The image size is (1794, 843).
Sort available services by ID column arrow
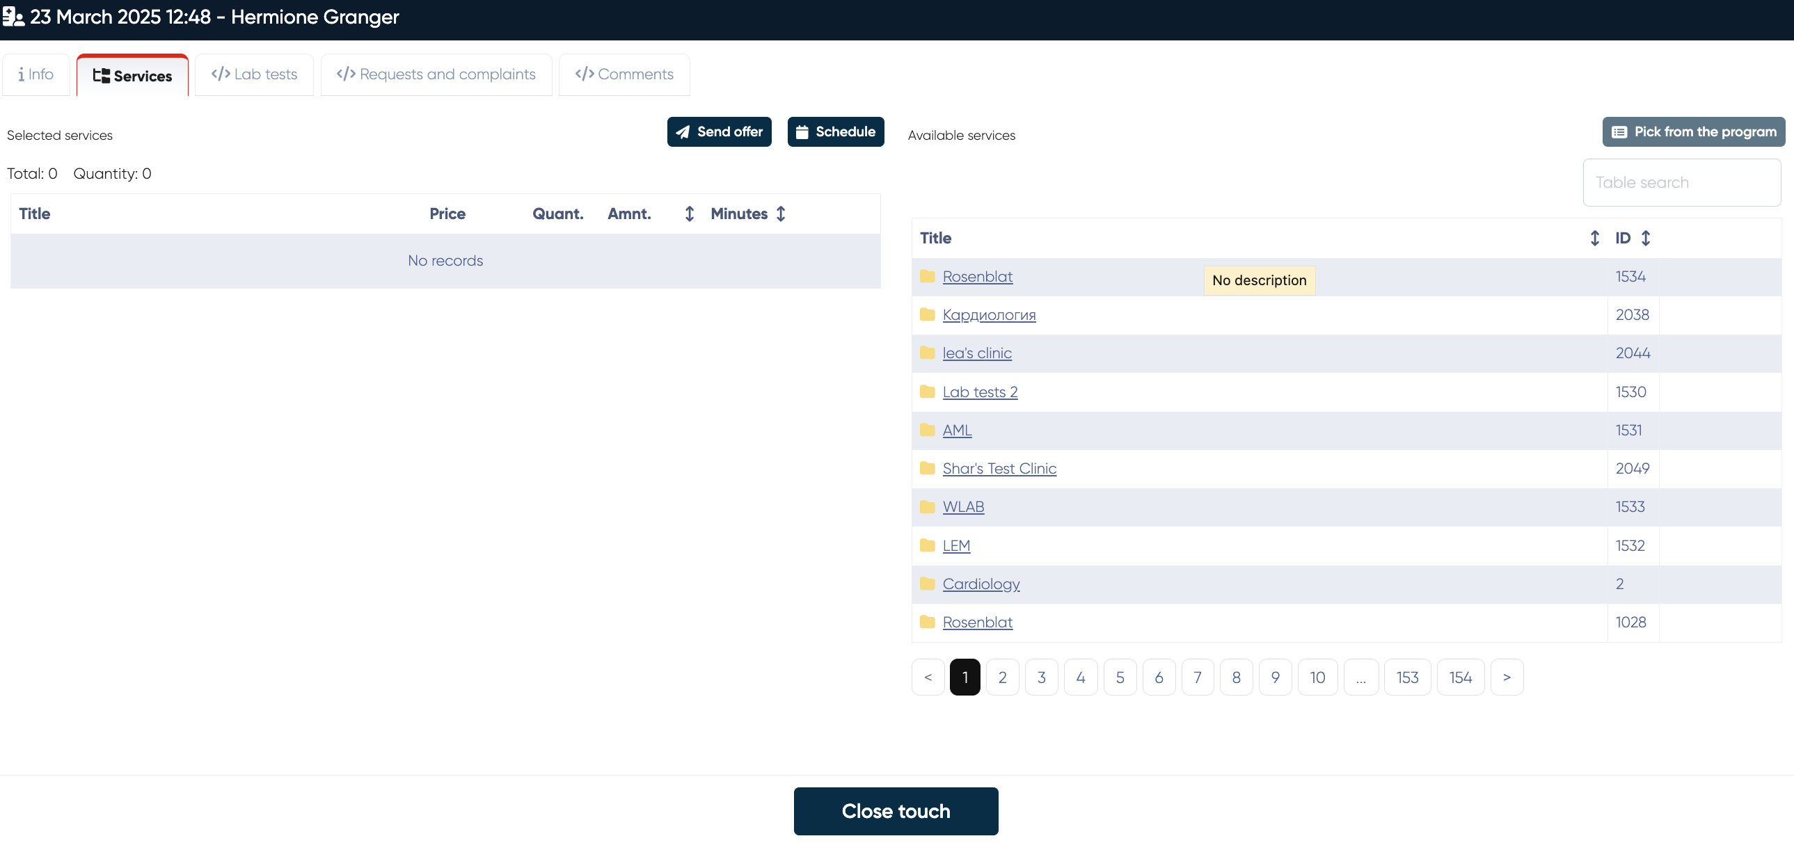click(1646, 238)
